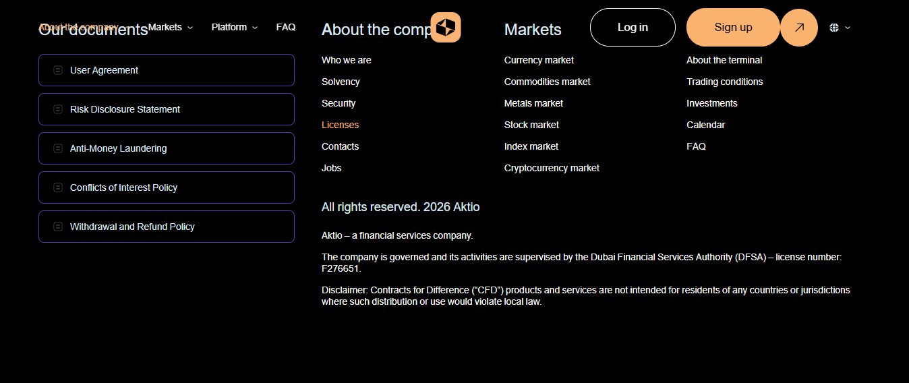909x383 pixels.
Task: Expand the Platform navigation dropdown
Action: tap(234, 28)
